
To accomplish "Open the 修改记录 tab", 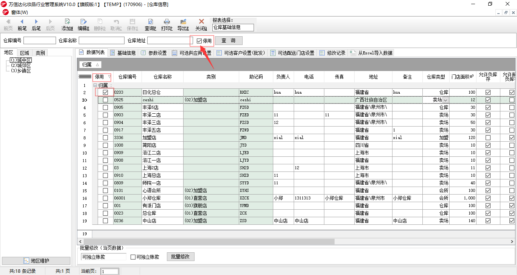I will coord(333,53).
